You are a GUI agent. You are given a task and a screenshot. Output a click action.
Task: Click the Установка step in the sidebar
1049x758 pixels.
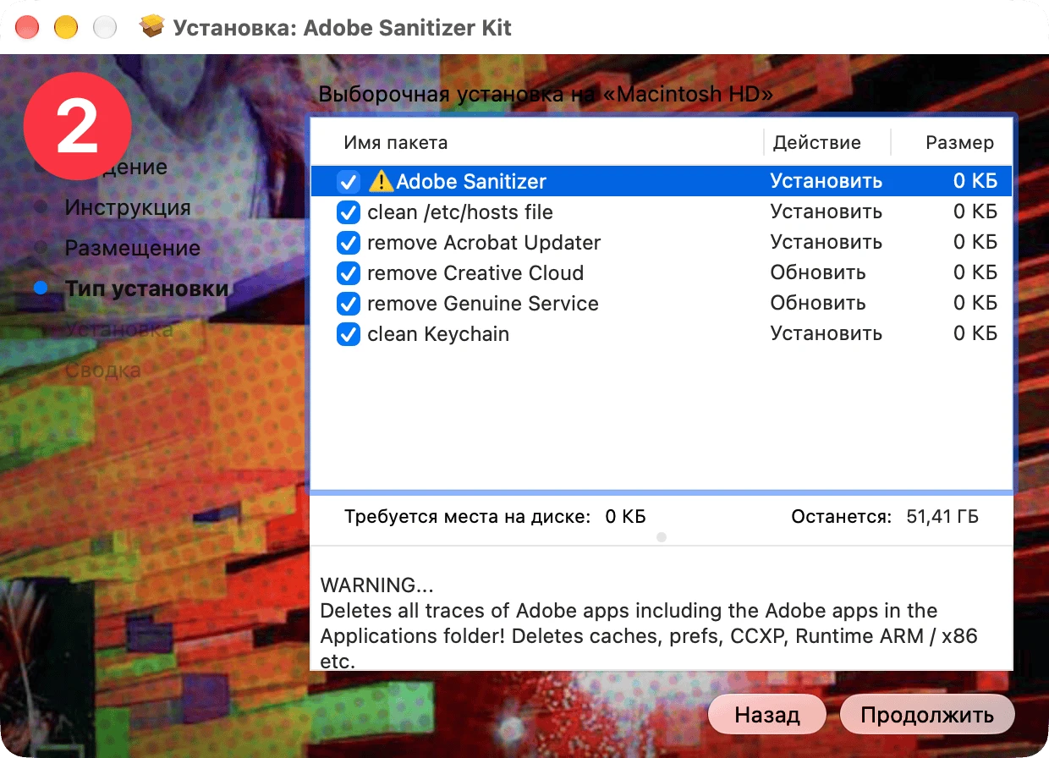[x=119, y=329]
